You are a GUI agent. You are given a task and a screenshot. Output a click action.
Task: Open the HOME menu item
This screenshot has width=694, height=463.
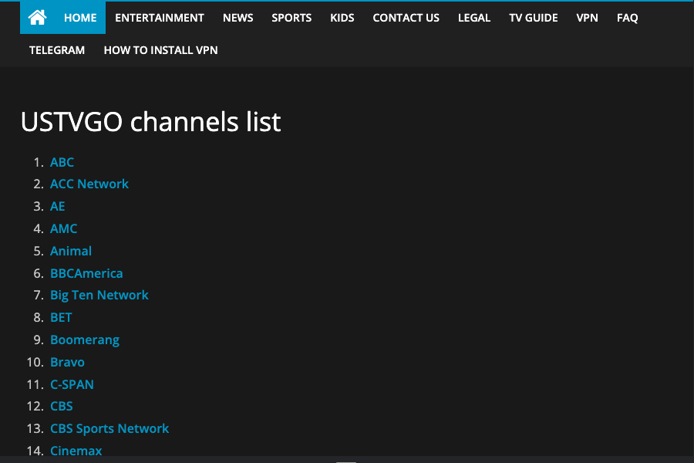(80, 18)
